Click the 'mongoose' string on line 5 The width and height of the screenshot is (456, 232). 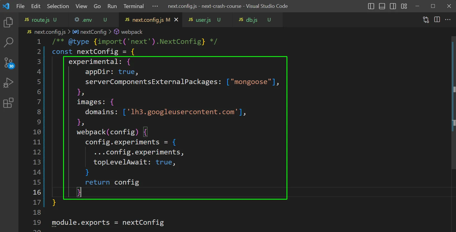[x=251, y=82]
